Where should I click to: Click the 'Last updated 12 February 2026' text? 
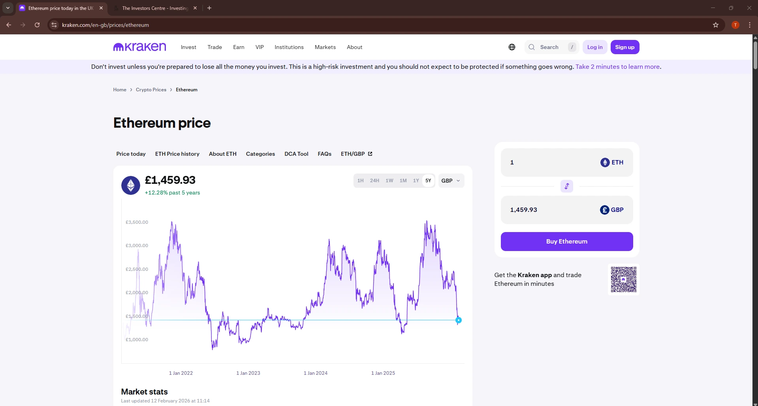[x=165, y=401]
